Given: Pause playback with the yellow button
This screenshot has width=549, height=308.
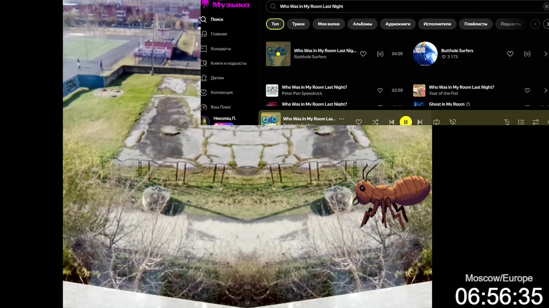Looking at the screenshot, I should coord(405,121).
